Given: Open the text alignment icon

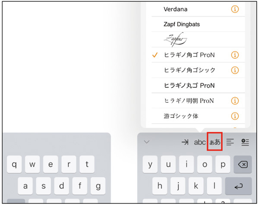Looking at the screenshot, I should click(x=231, y=142).
